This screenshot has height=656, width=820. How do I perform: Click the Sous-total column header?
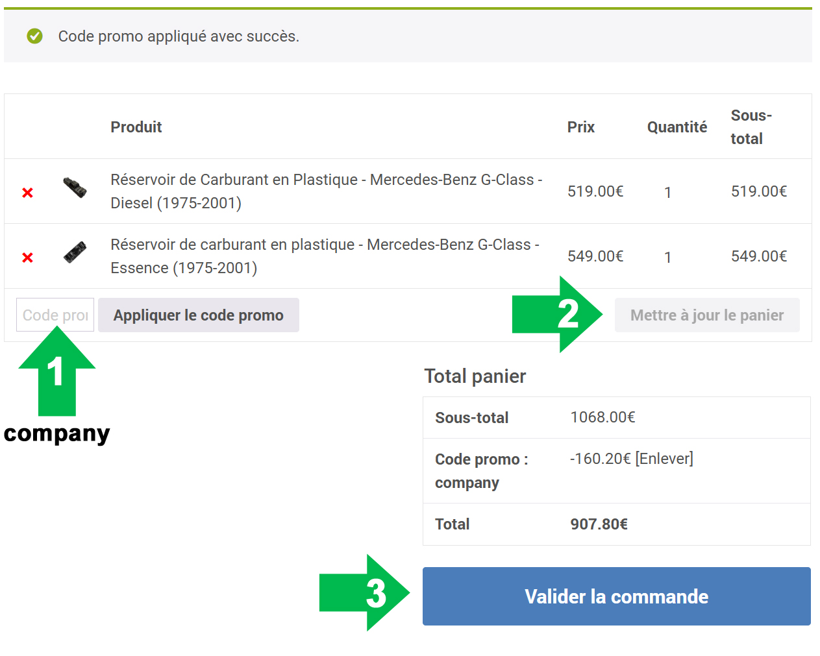(x=751, y=127)
